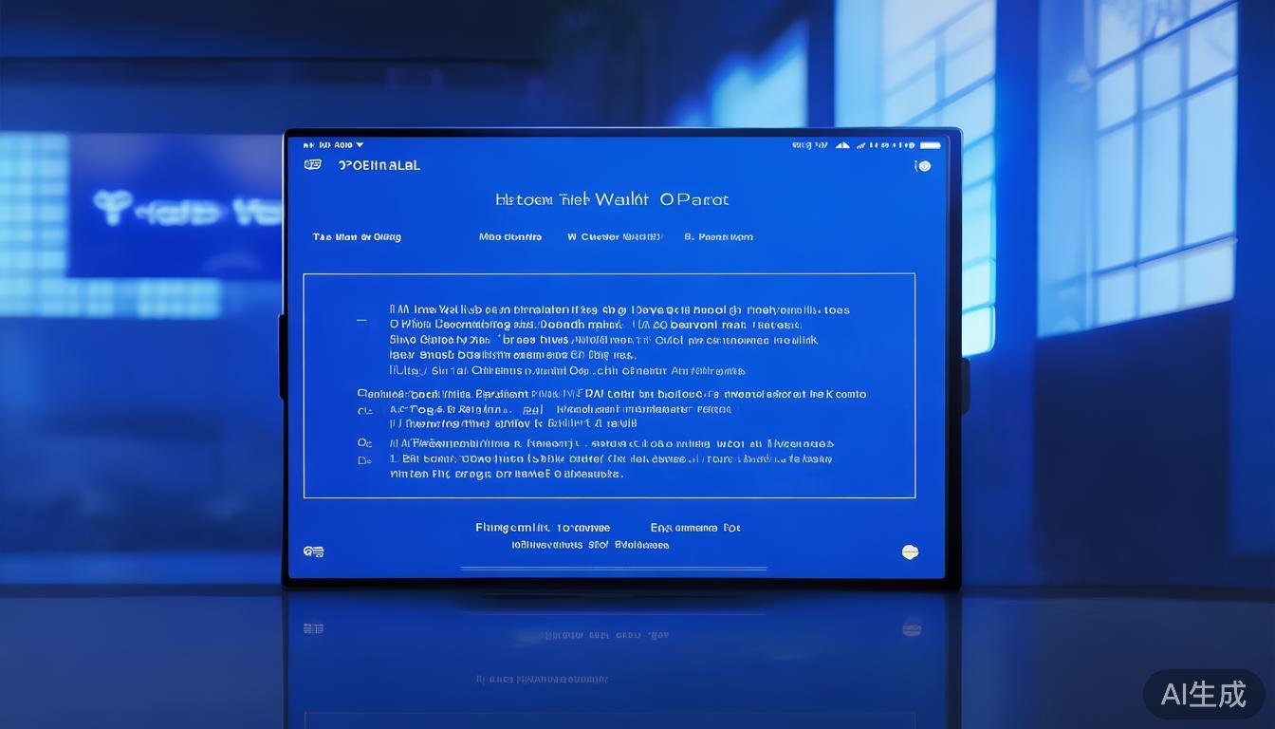
Task: Click the cellular signal icon in status bar
Action: click(x=861, y=145)
